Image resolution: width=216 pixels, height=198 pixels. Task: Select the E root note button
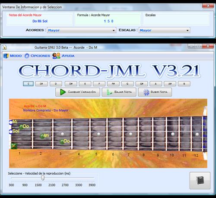(x=85, y=84)
